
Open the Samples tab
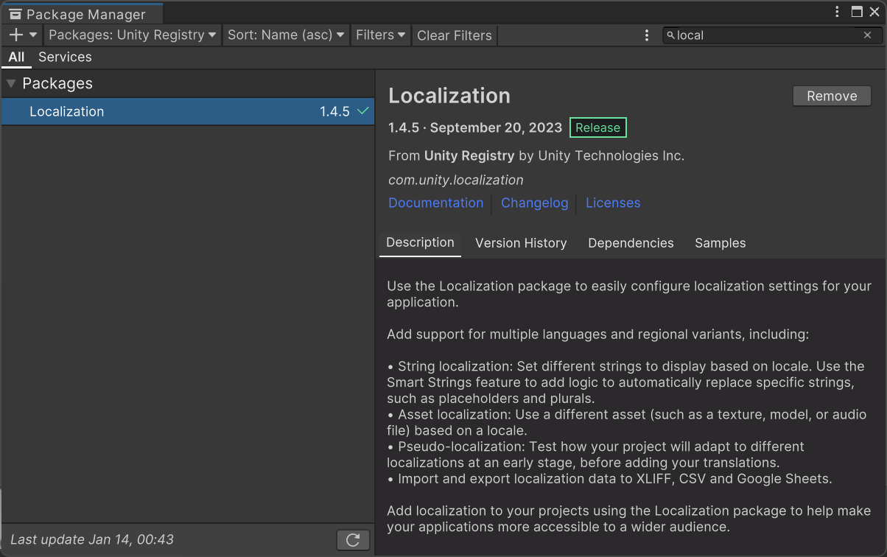pos(720,243)
